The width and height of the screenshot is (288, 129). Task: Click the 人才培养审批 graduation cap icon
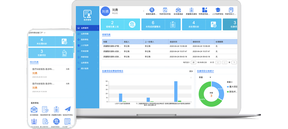[x=218, y=10]
